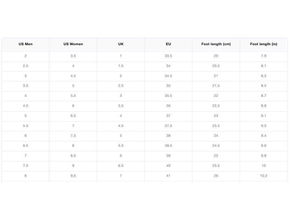
Task: Click EU size 38.5 cell
Action: click(168, 146)
